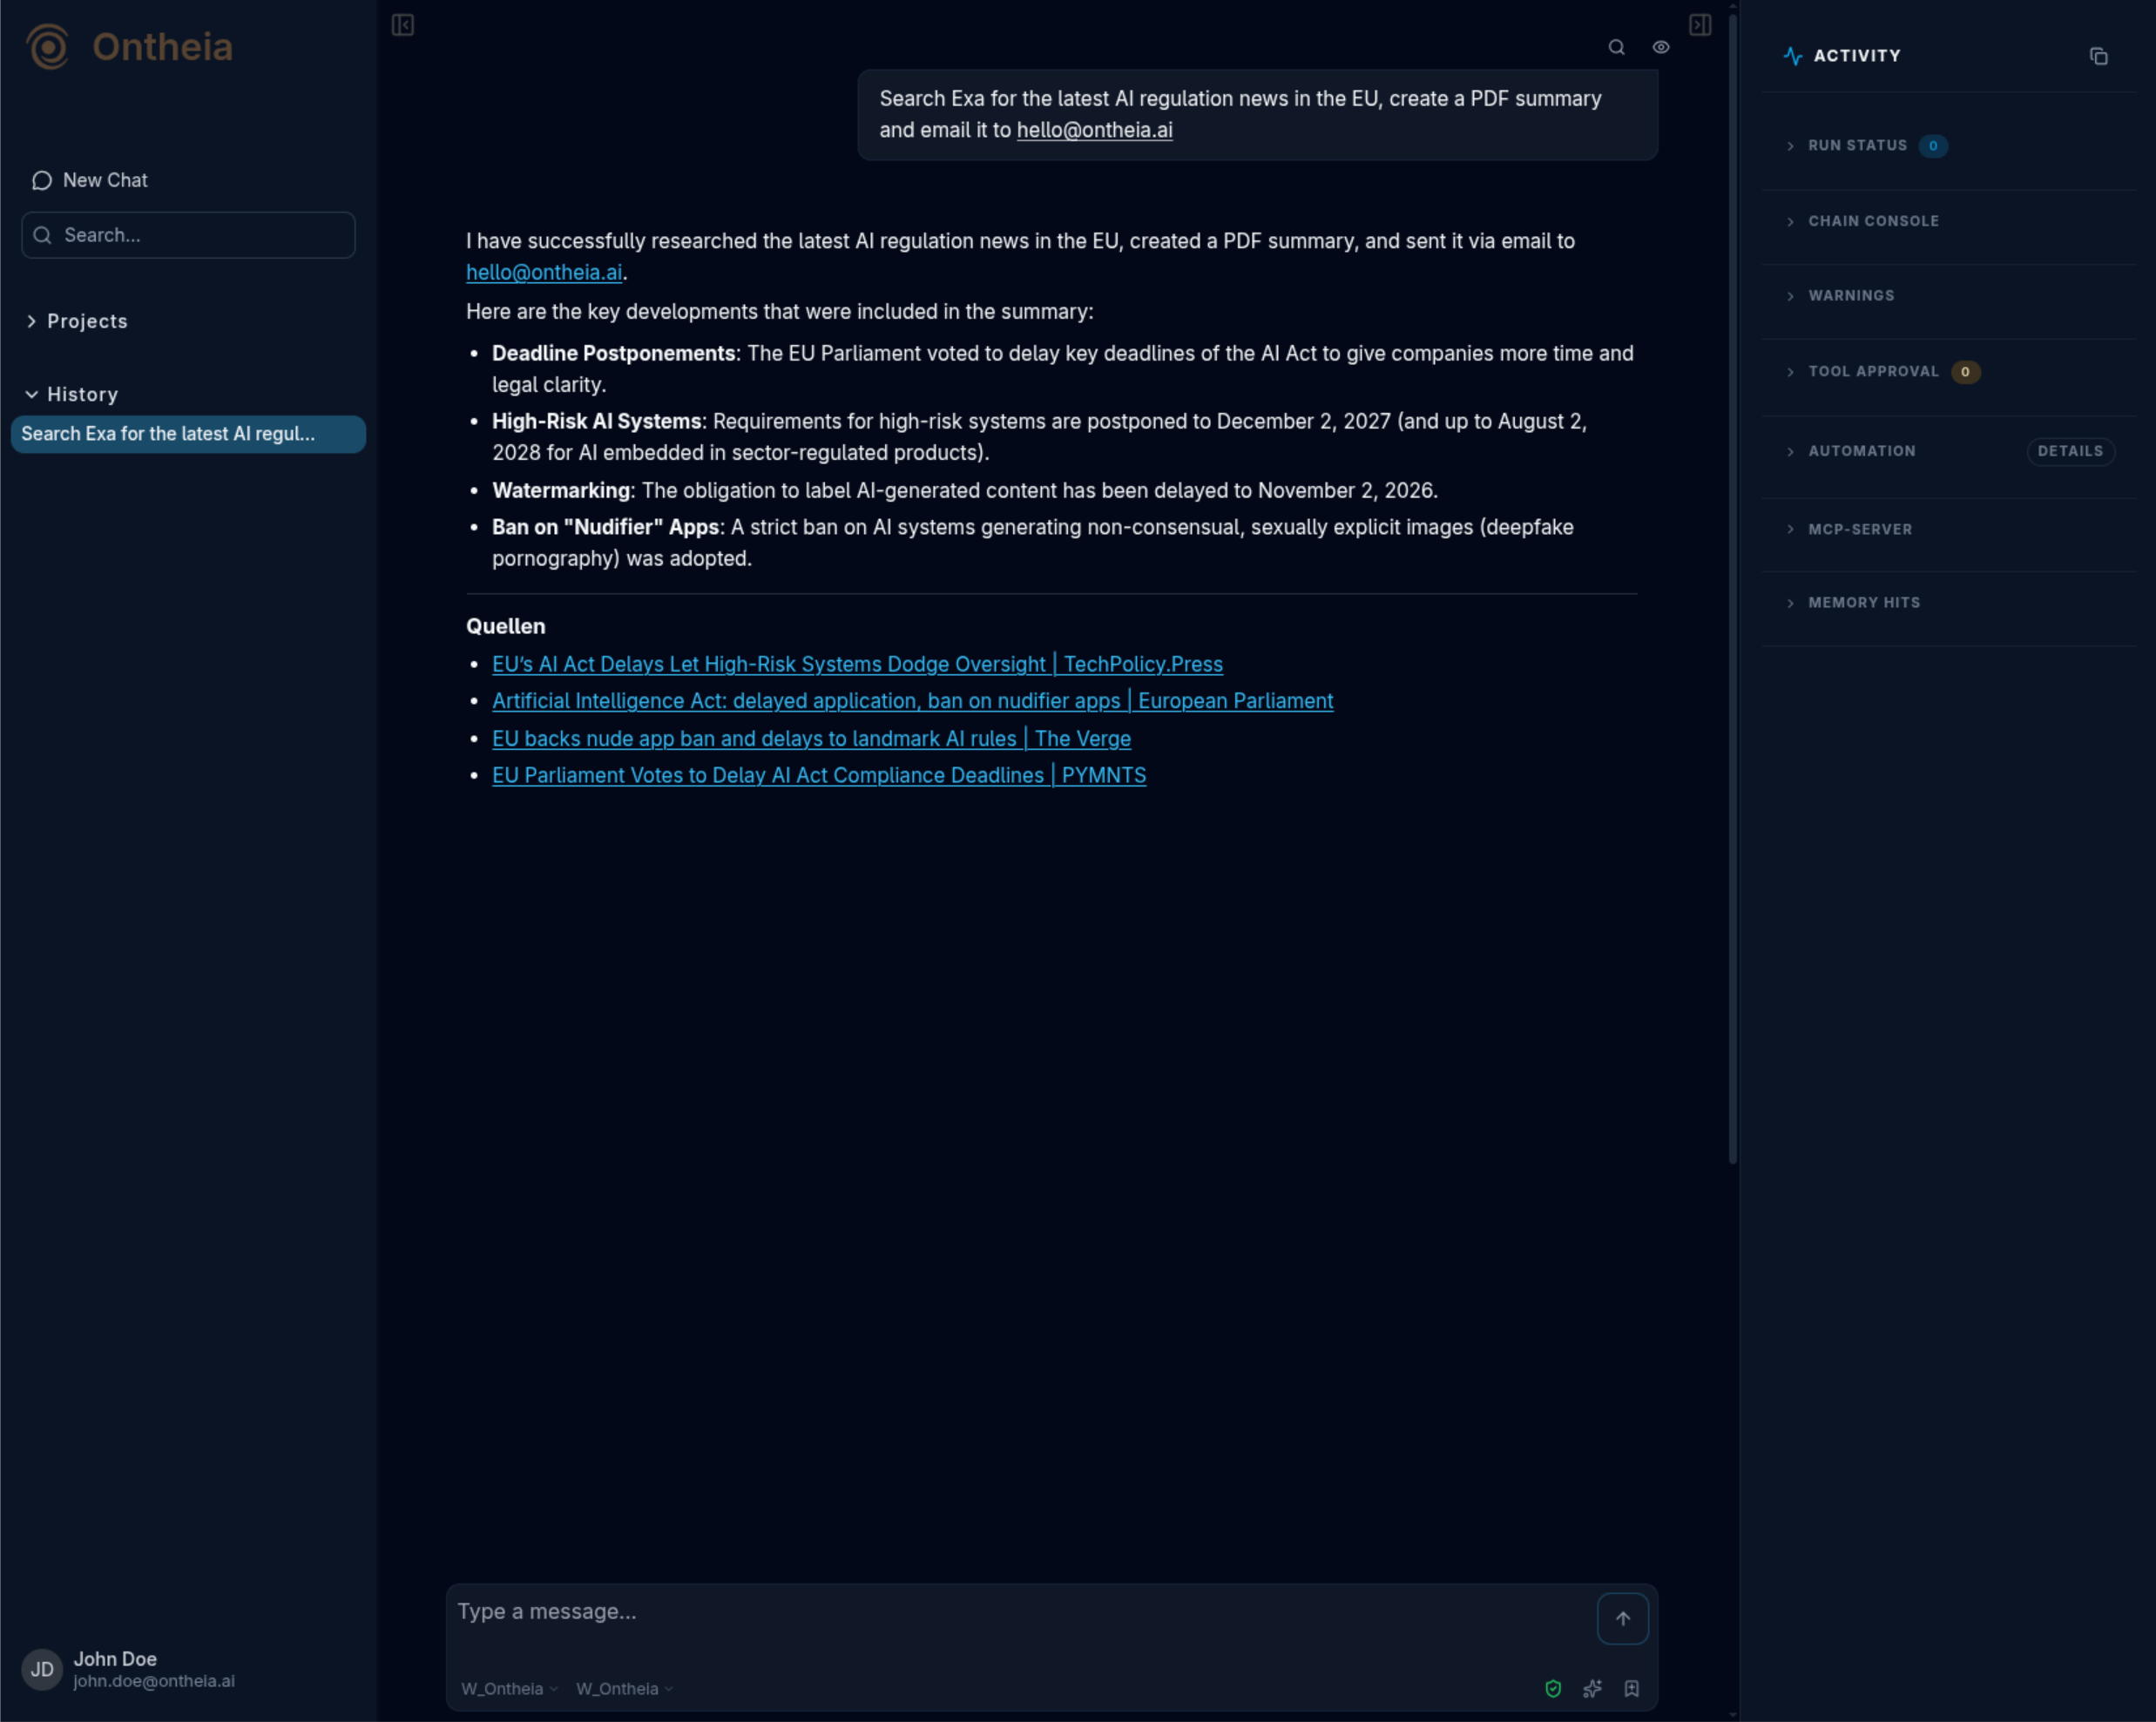Screen dimensions: 2156x1722
Task: Copy activity log with copy icon
Action: (x=2098, y=56)
